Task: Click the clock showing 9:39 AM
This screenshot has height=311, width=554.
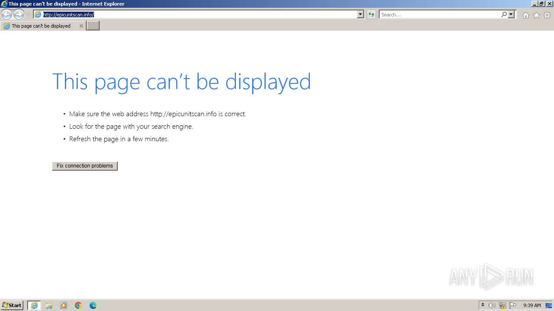Action: point(532,305)
